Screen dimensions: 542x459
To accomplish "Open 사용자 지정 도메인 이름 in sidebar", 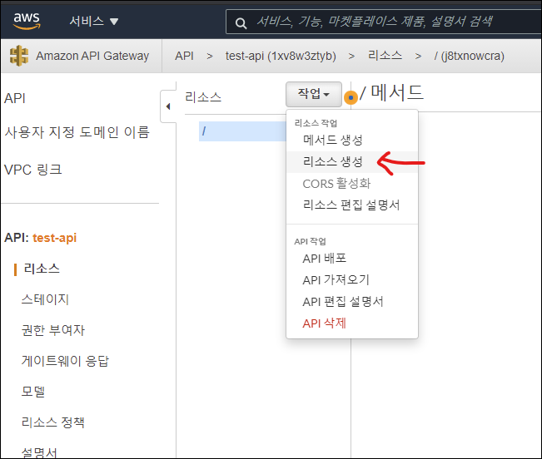I will point(77,132).
